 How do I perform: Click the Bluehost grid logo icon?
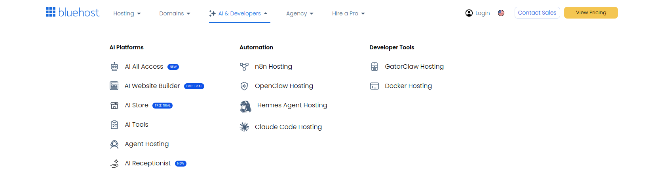[x=51, y=12]
